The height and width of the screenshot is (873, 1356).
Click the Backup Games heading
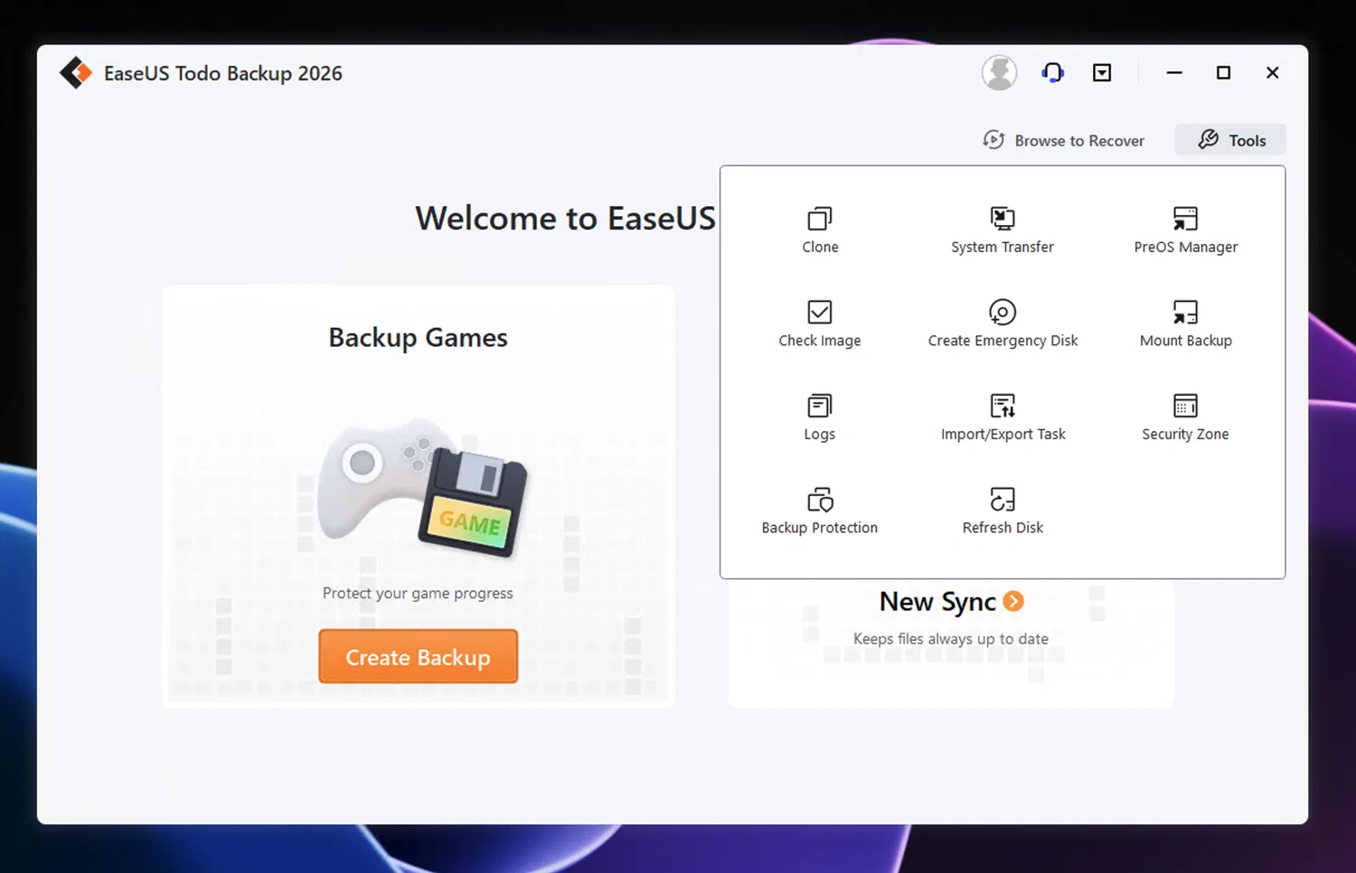tap(418, 337)
